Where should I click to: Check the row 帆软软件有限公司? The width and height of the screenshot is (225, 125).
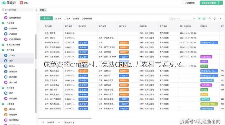pos(41,43)
